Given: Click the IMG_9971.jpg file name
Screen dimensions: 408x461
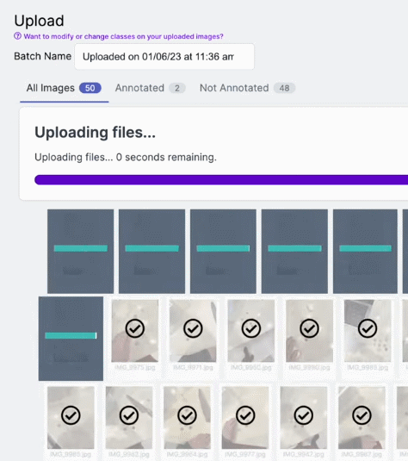Looking at the screenshot, I should (193, 367).
